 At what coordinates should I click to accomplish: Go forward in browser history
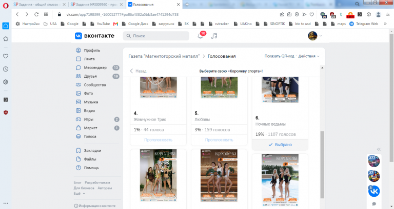tap(27, 14)
